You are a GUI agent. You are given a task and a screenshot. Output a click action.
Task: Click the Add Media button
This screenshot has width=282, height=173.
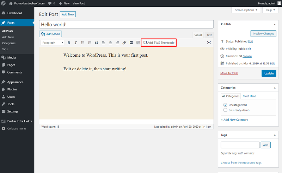point(50,34)
